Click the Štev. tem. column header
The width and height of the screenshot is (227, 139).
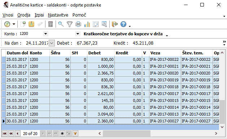(197, 53)
